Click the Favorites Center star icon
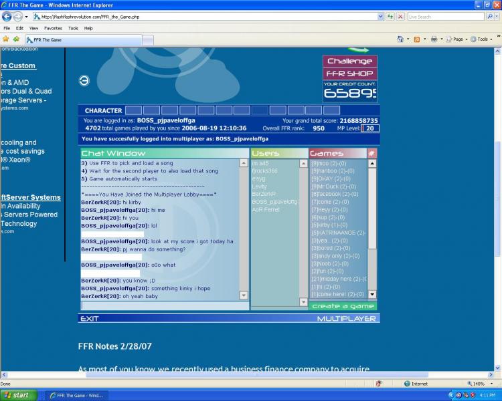The width and height of the screenshot is (502, 401). (x=6, y=39)
